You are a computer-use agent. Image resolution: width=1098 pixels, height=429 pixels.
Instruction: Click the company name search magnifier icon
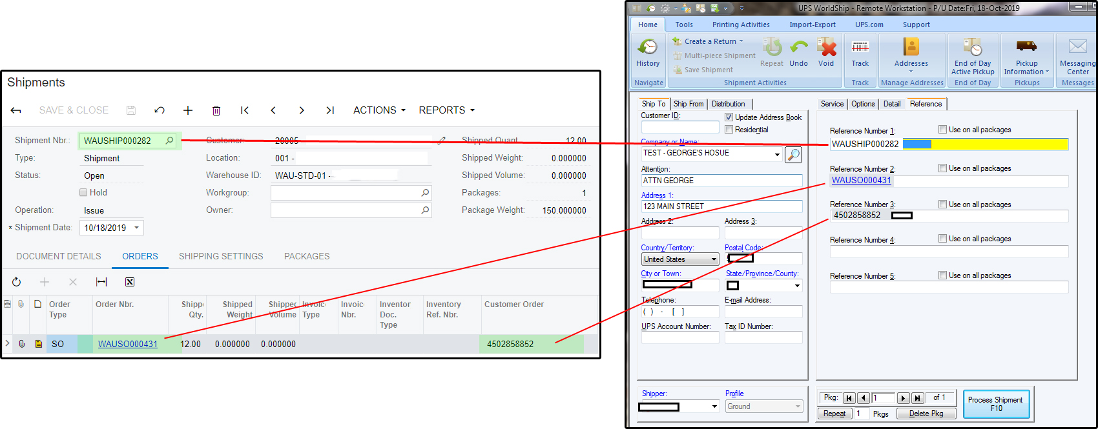[x=793, y=154]
